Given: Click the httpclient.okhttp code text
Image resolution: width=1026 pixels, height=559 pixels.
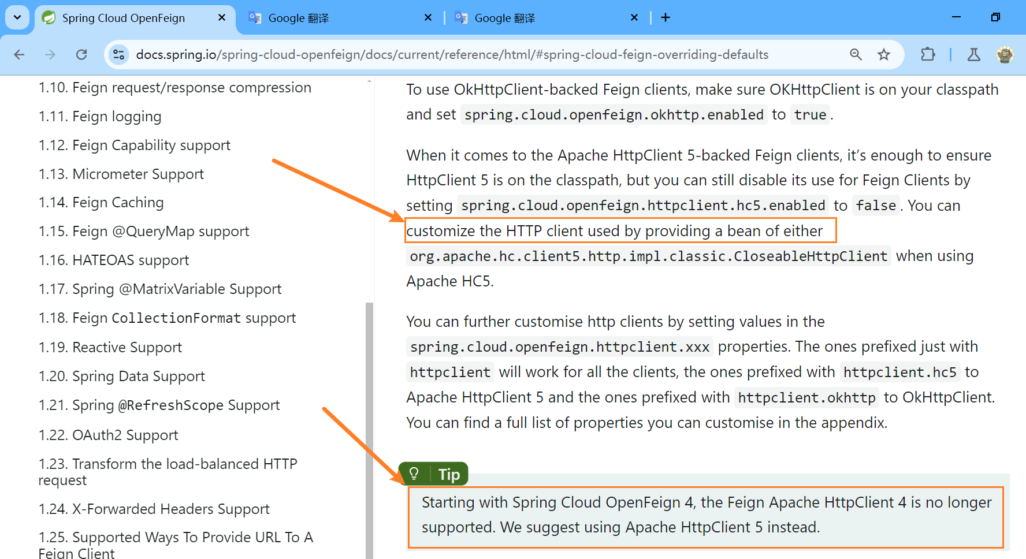Looking at the screenshot, I should click(806, 398).
